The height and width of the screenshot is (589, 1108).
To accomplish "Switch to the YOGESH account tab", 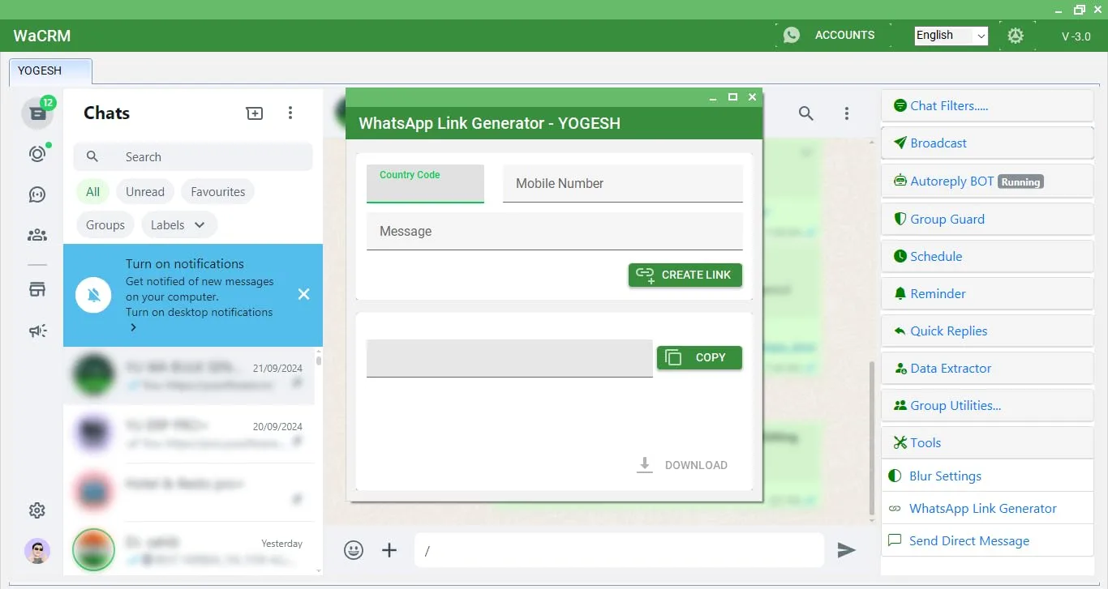I will coord(50,71).
